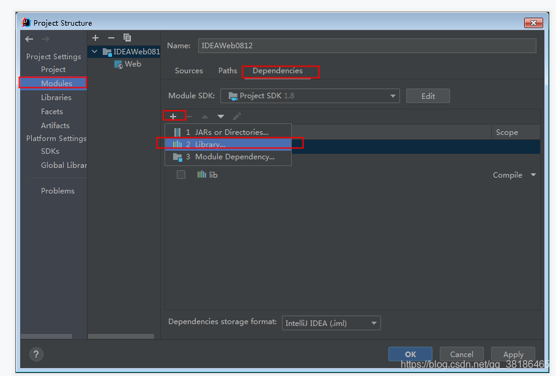Move dependency up with the up arrow
This screenshot has width=556, height=376.
(205, 117)
